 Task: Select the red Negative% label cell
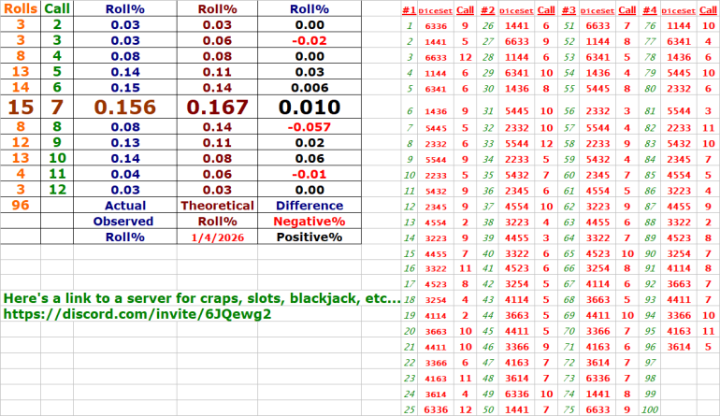pos(310,222)
